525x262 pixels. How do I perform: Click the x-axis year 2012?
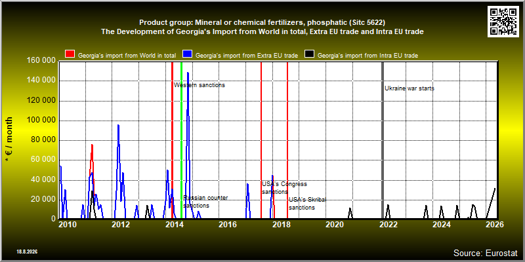(121, 225)
